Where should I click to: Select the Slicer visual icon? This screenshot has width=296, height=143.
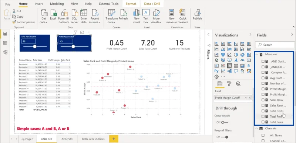click(x=229, y=66)
